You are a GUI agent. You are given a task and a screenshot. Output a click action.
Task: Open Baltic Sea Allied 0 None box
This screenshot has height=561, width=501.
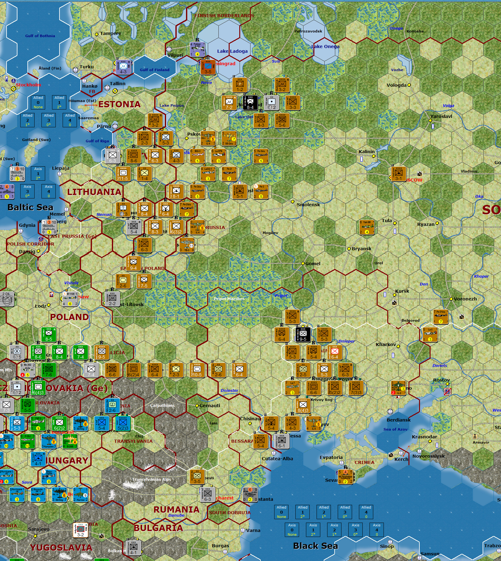[38, 102]
